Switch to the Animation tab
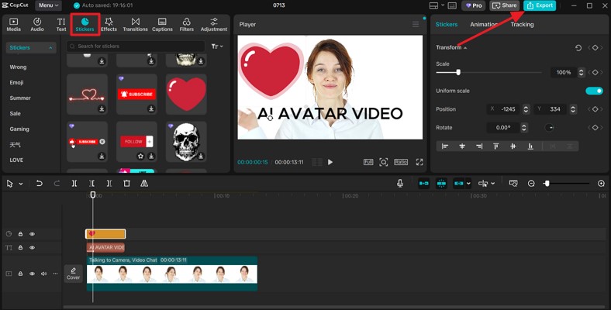 tap(484, 24)
